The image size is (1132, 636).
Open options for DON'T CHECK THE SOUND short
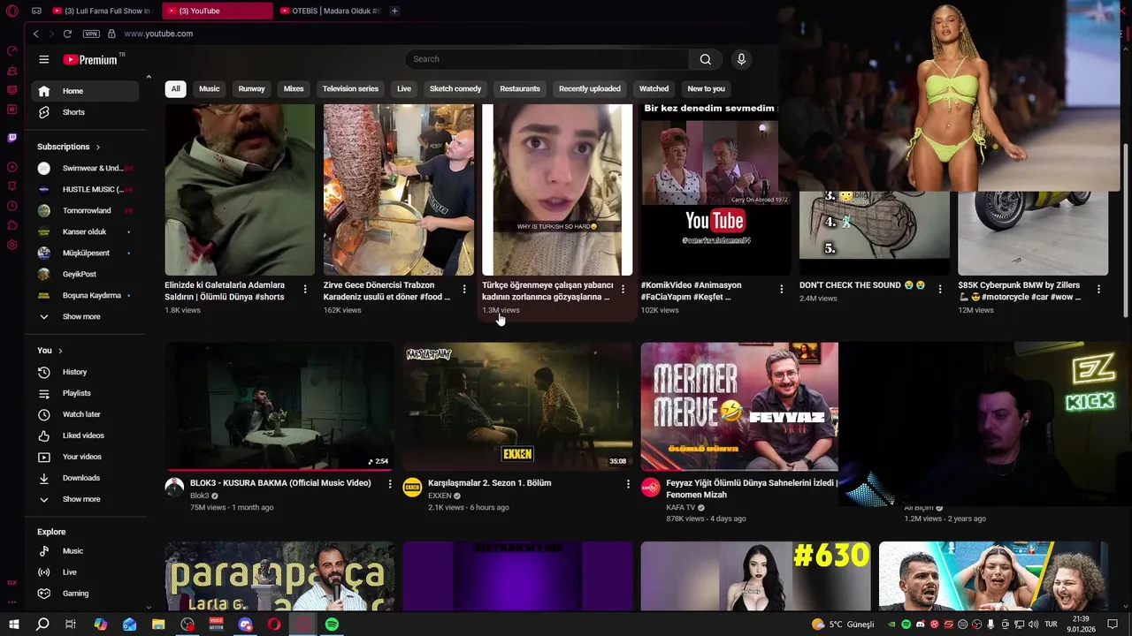tap(940, 289)
